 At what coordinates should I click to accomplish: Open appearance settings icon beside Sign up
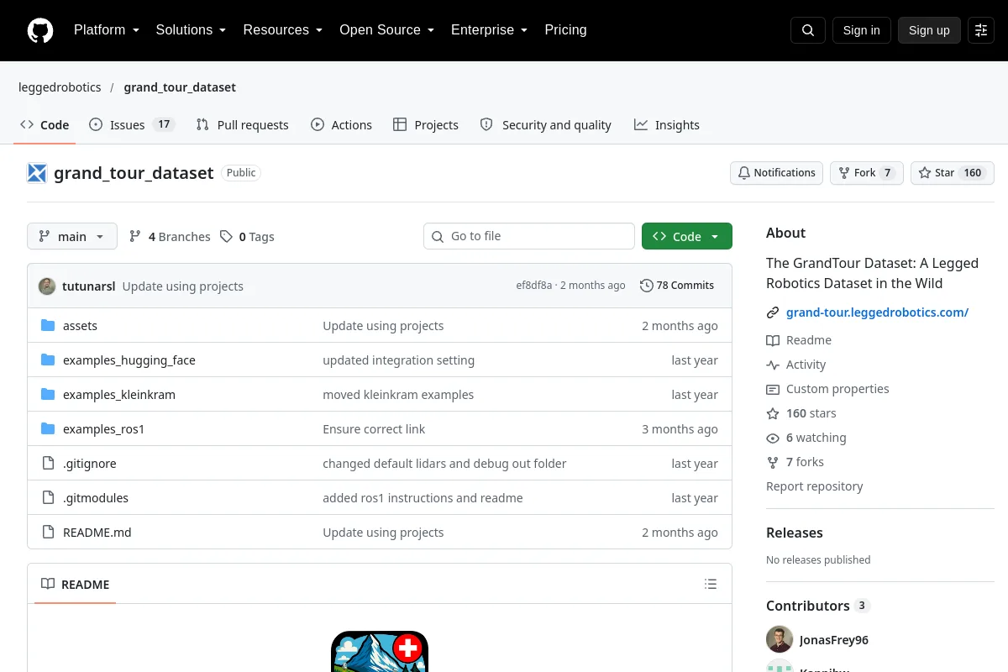[x=981, y=30]
